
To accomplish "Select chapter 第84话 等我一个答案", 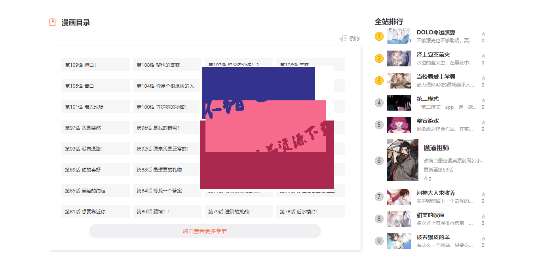I will point(167,190).
